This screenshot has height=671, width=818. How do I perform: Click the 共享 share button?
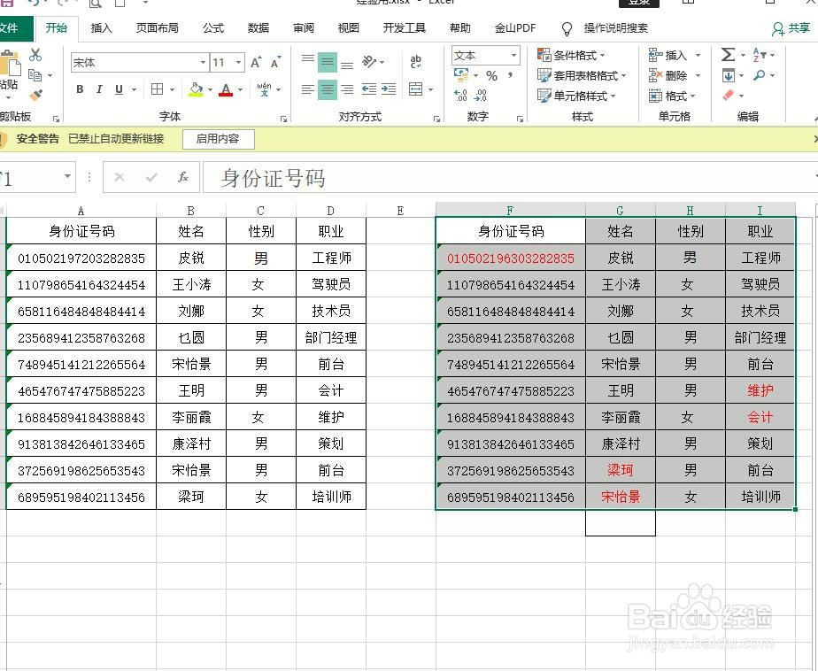tap(791, 28)
